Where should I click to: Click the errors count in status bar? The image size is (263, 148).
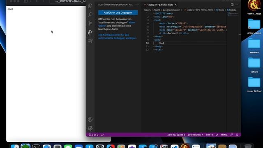[x=91, y=135]
